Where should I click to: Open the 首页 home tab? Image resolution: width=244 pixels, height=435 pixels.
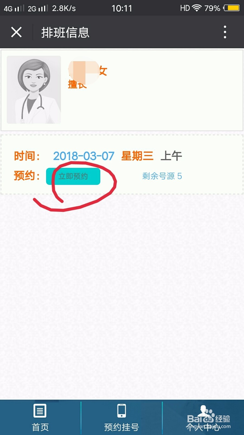pyautogui.click(x=40, y=417)
